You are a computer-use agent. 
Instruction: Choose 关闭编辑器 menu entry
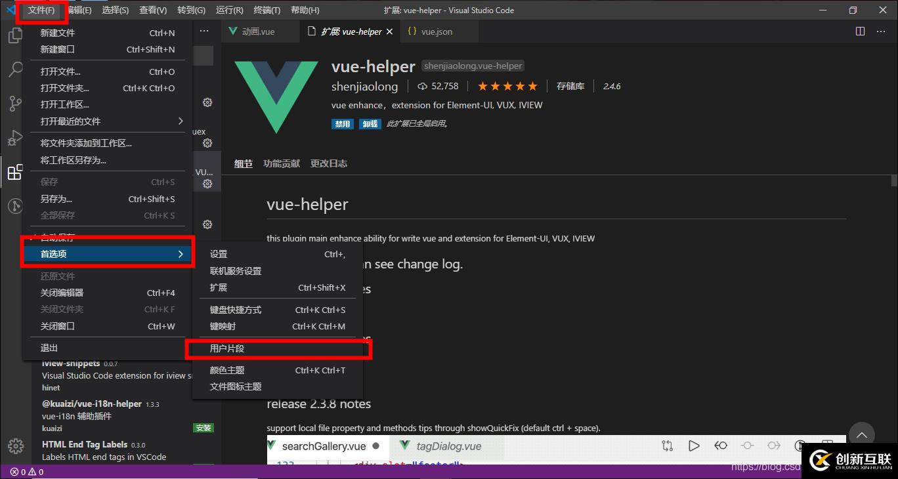(x=108, y=293)
